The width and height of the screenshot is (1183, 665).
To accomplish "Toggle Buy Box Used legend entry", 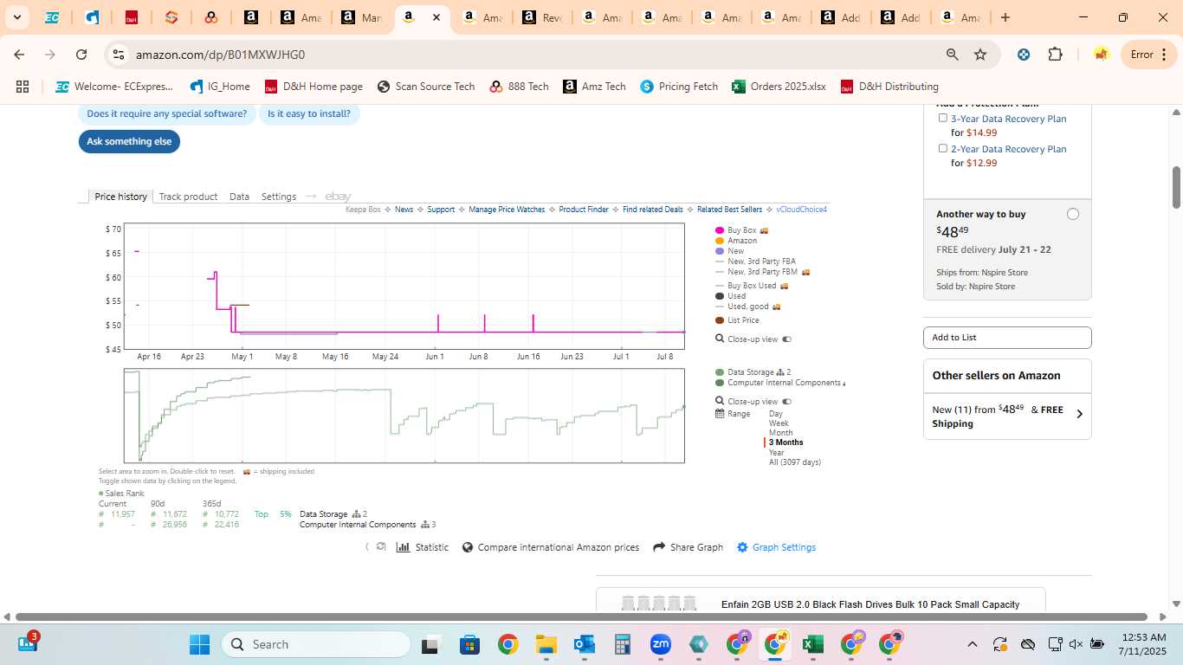I will (752, 286).
